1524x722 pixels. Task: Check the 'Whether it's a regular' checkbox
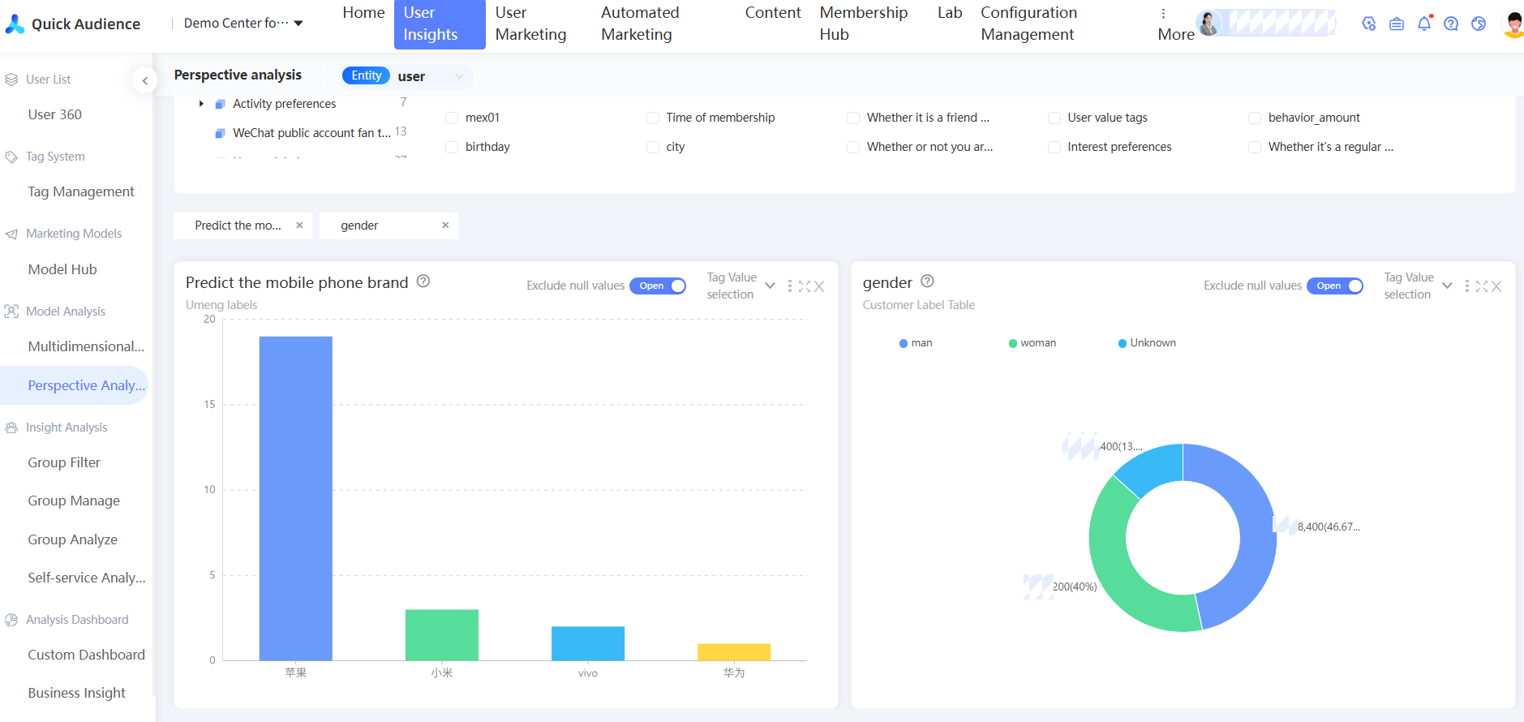1255,147
